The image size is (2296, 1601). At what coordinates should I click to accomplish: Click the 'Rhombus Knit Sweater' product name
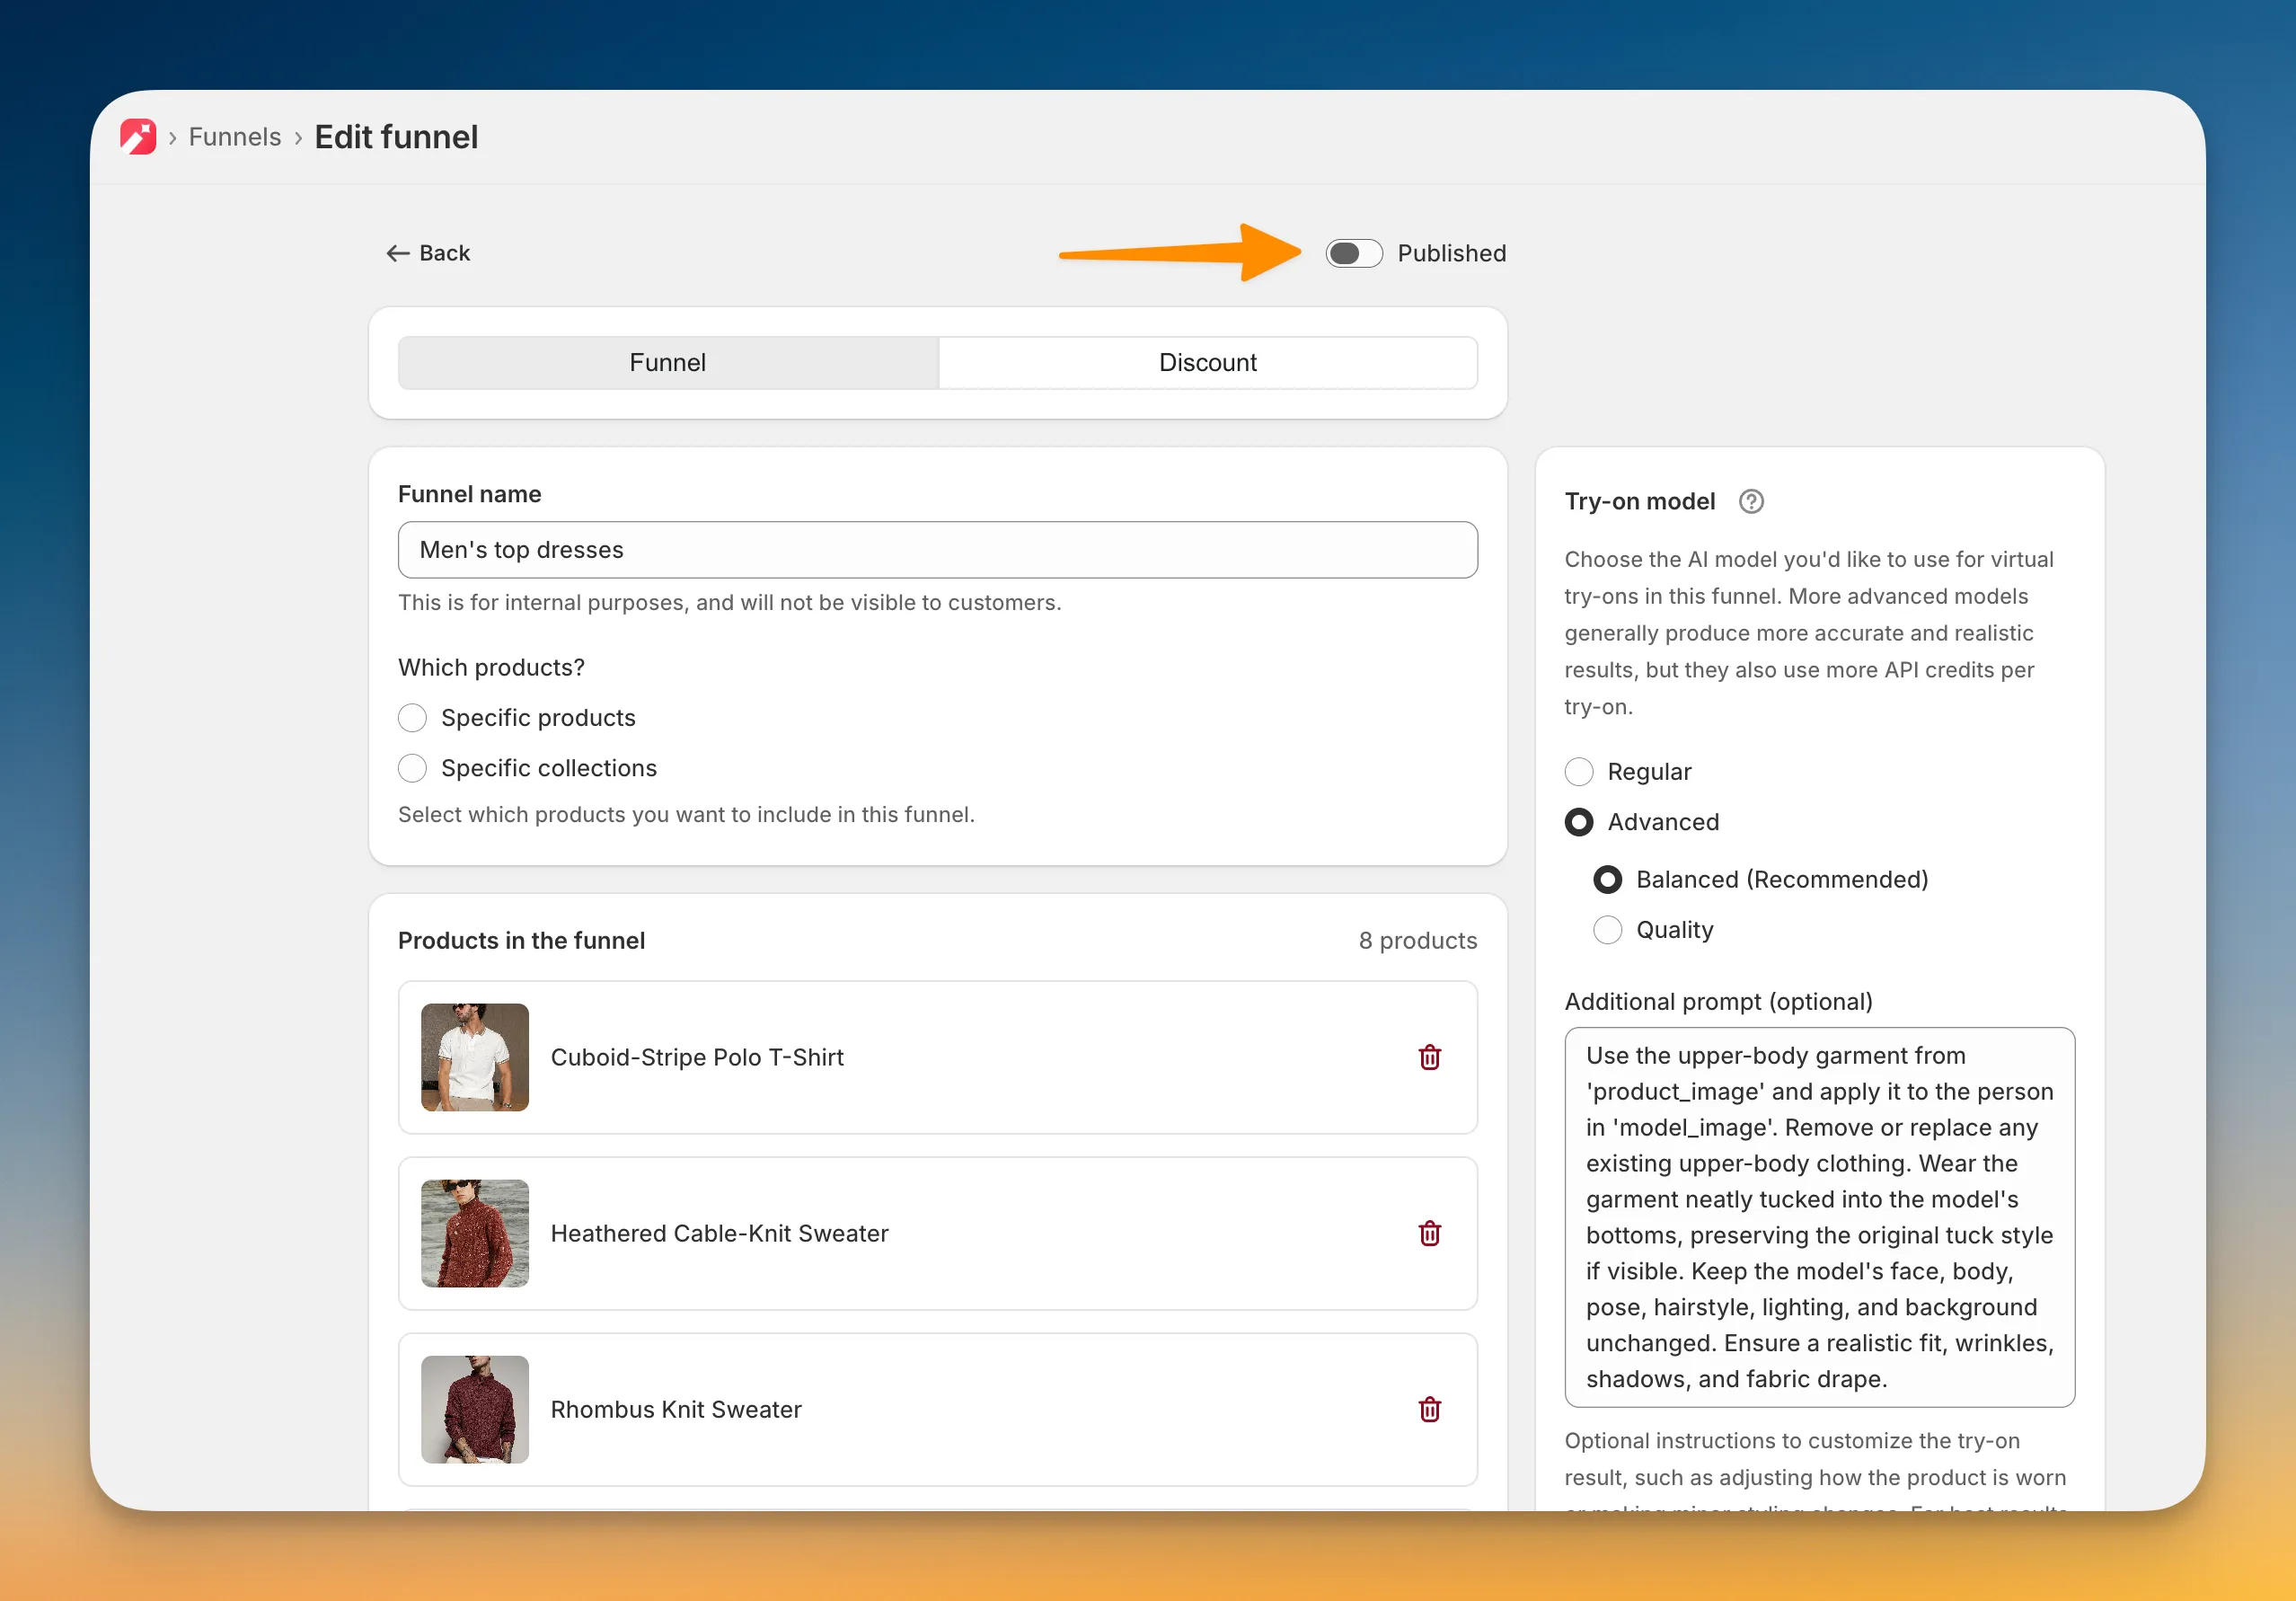coord(676,1409)
